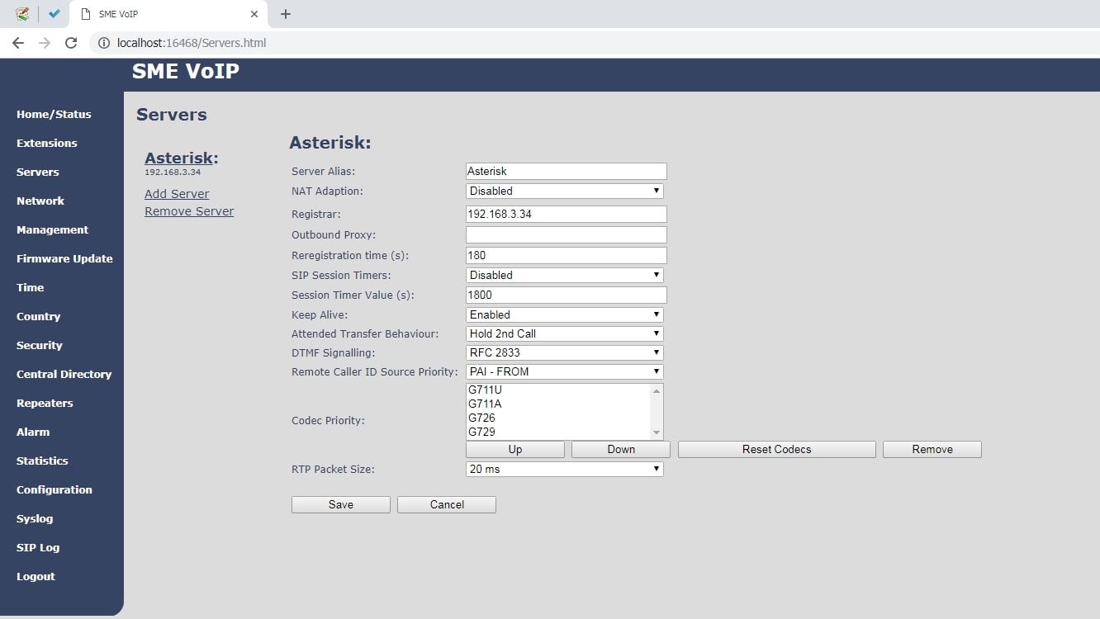This screenshot has height=619, width=1100.
Task: Click the site info icon in address bar
Action: 104,43
